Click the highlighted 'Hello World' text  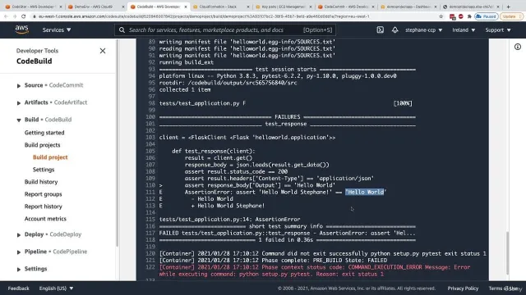coord(364,192)
